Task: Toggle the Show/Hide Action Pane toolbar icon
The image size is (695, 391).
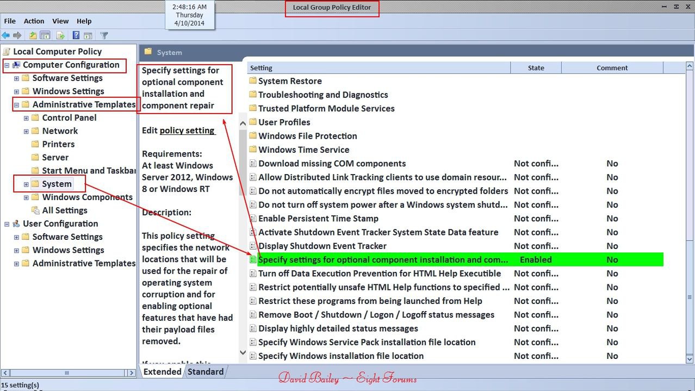Action: click(x=88, y=35)
